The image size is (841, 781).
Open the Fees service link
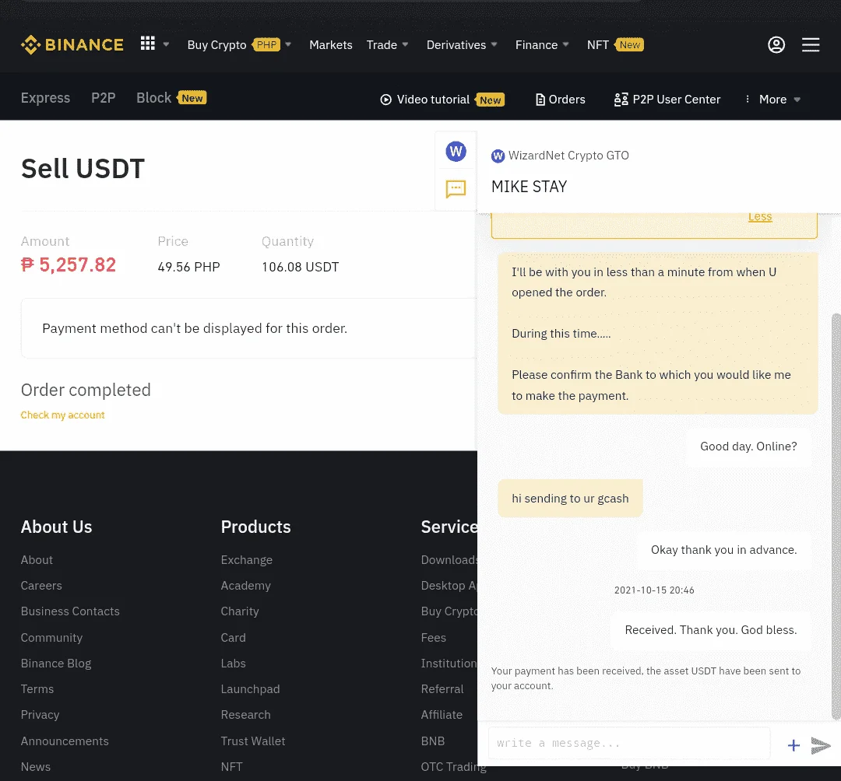click(x=434, y=637)
